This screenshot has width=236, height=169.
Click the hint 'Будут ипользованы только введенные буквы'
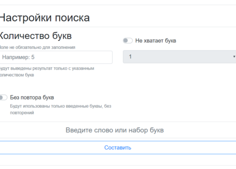(61, 109)
